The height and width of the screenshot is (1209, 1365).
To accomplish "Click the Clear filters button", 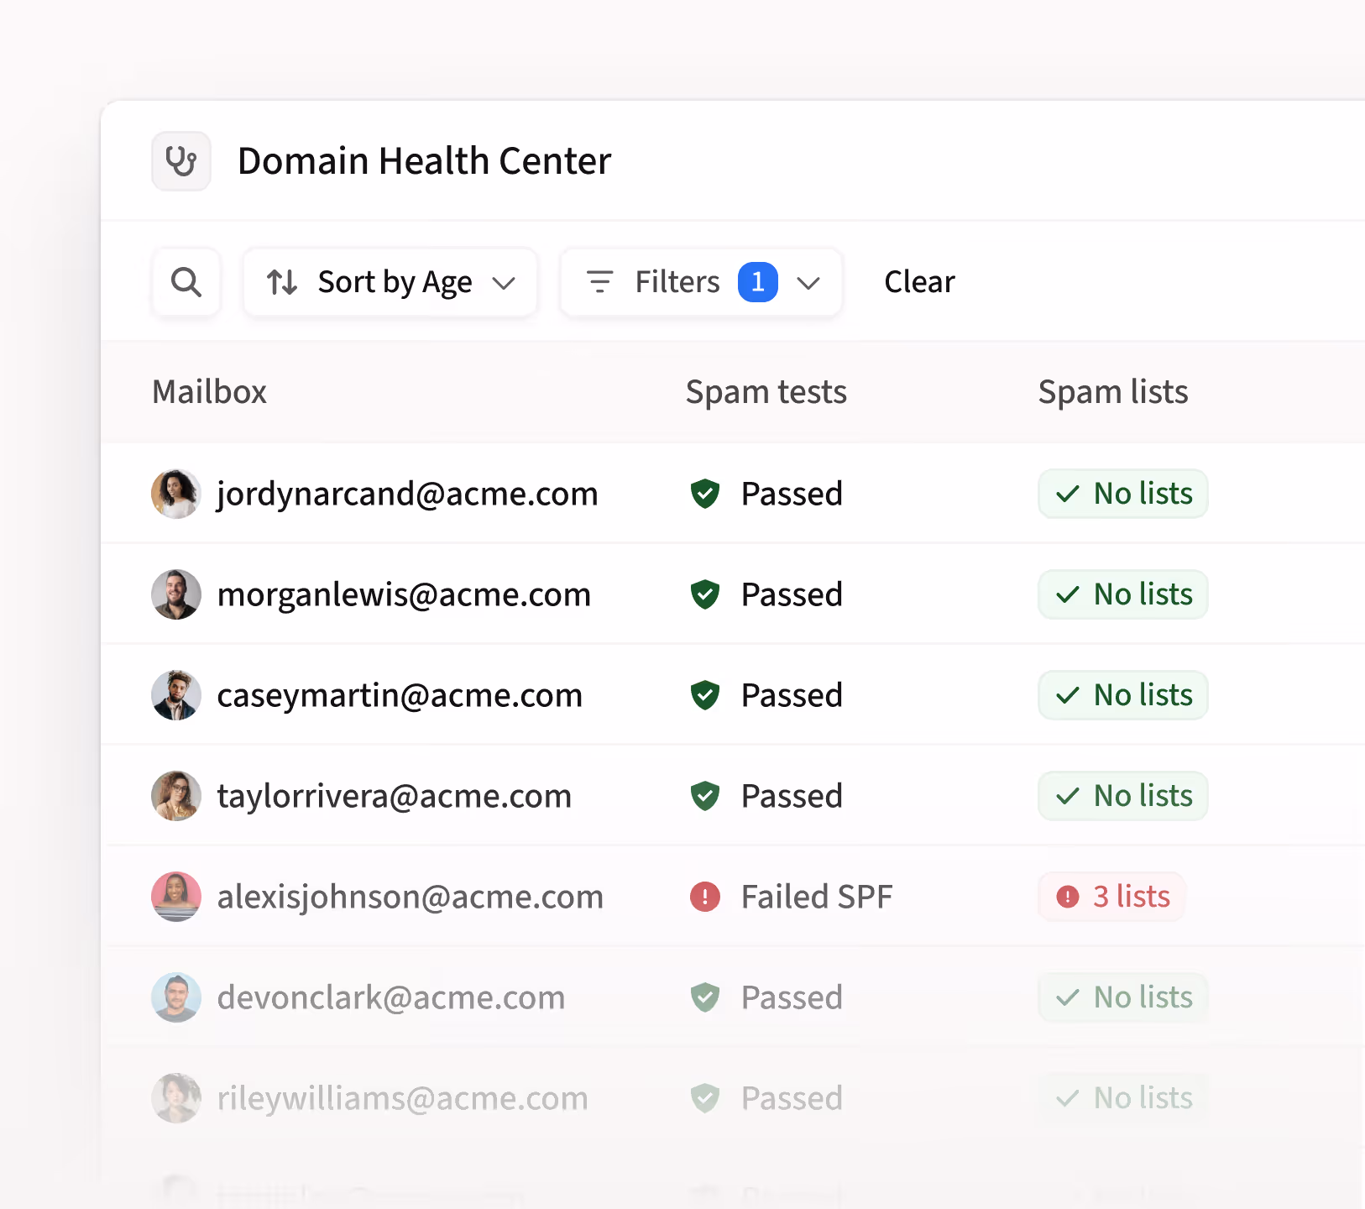I will pyautogui.click(x=919, y=282).
